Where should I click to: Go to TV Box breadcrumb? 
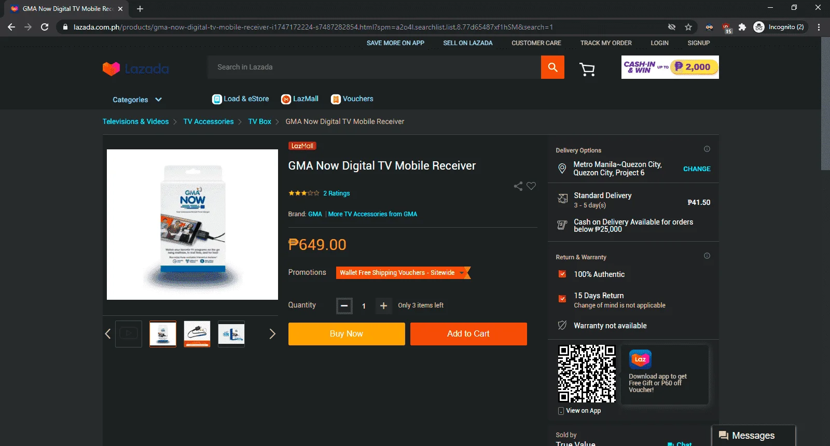coord(259,121)
